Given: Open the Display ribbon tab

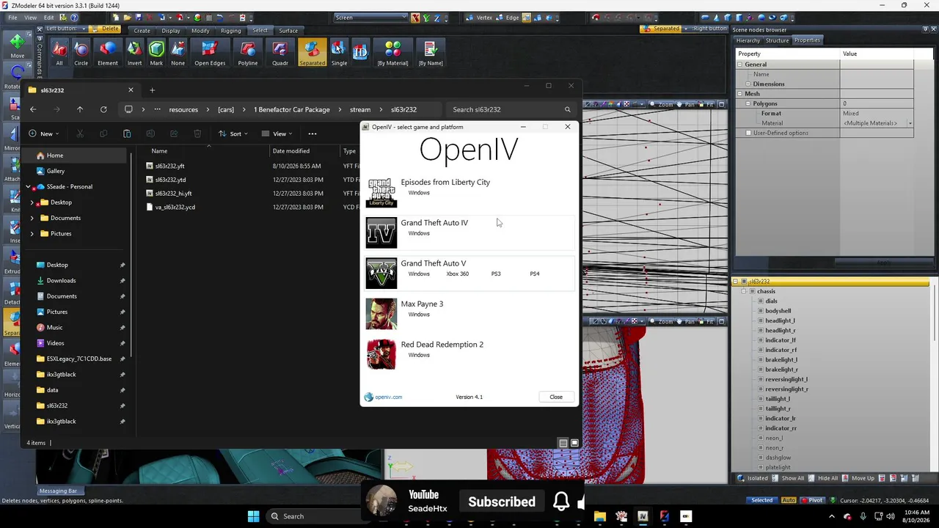Looking at the screenshot, I should 171,31.
